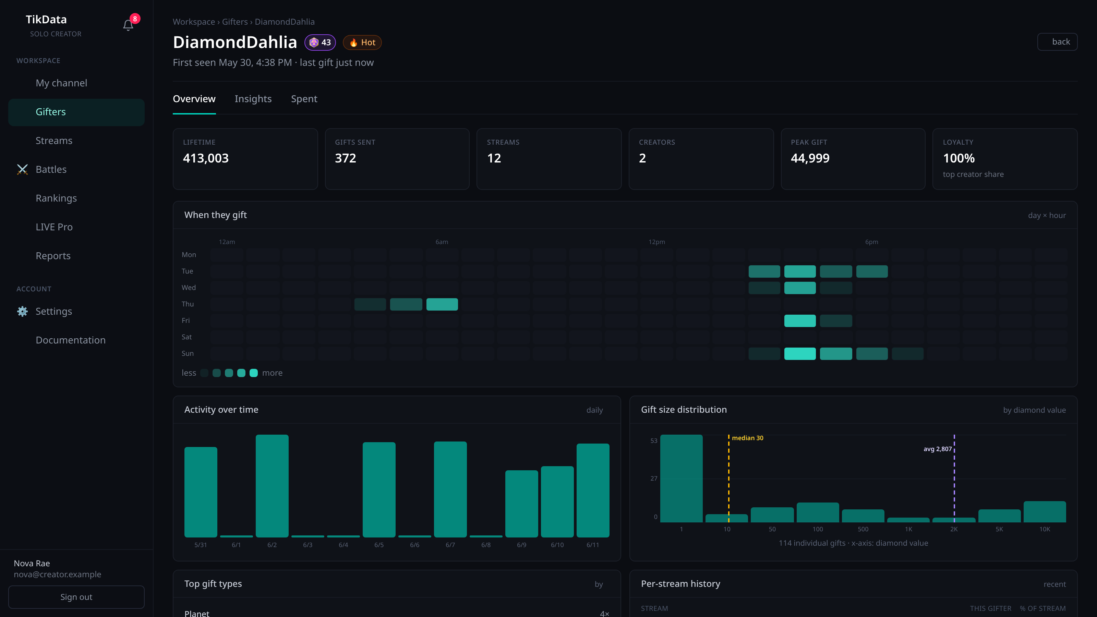The width and height of the screenshot is (1097, 617).
Task: Switch to the Insights tab
Action: 253,99
